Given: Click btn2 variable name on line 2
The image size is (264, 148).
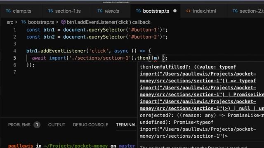Looking at the screenshot, I should coord(49,37).
